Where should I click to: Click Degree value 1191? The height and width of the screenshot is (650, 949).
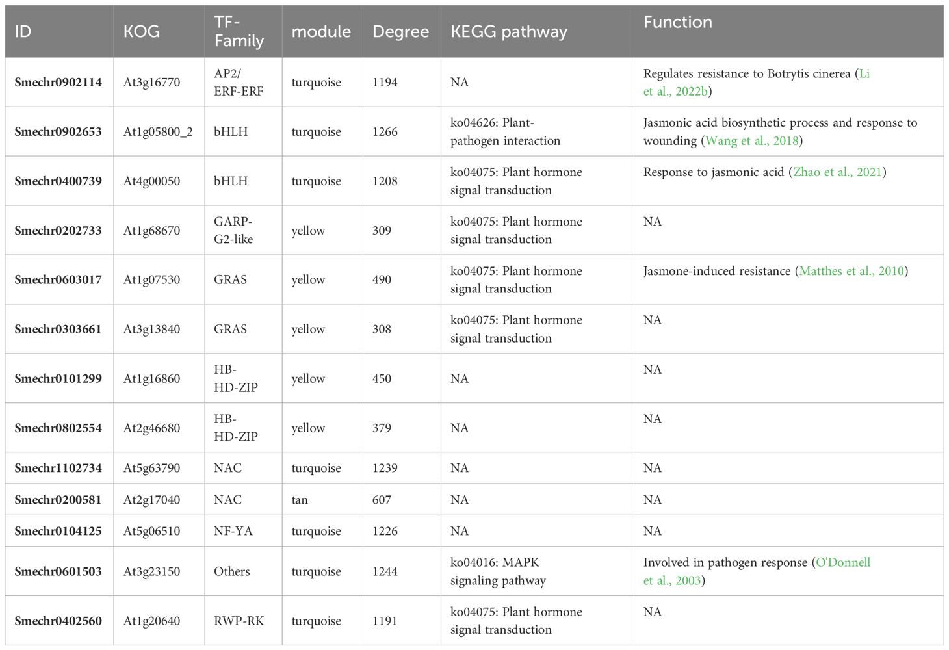click(385, 621)
